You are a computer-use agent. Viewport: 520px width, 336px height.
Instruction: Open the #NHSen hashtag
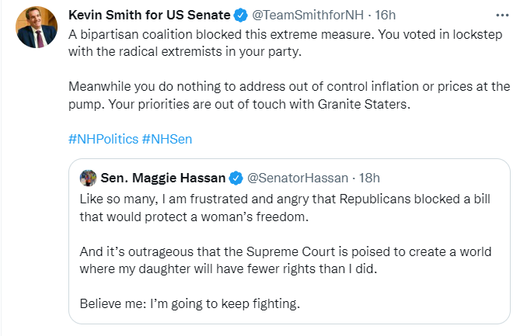(x=166, y=139)
